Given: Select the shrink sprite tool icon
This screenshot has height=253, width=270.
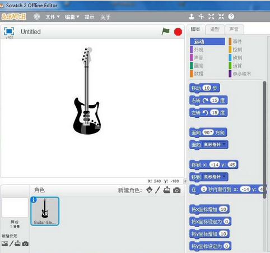Looking at the screenshot, I should [221, 17].
